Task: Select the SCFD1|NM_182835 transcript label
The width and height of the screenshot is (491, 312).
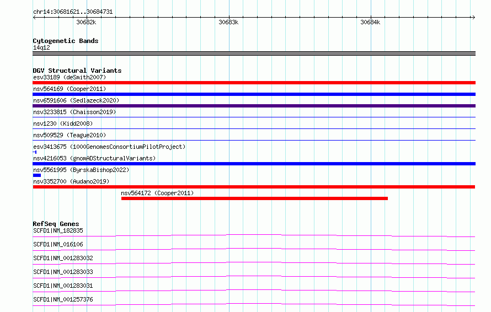Action: coord(58,230)
